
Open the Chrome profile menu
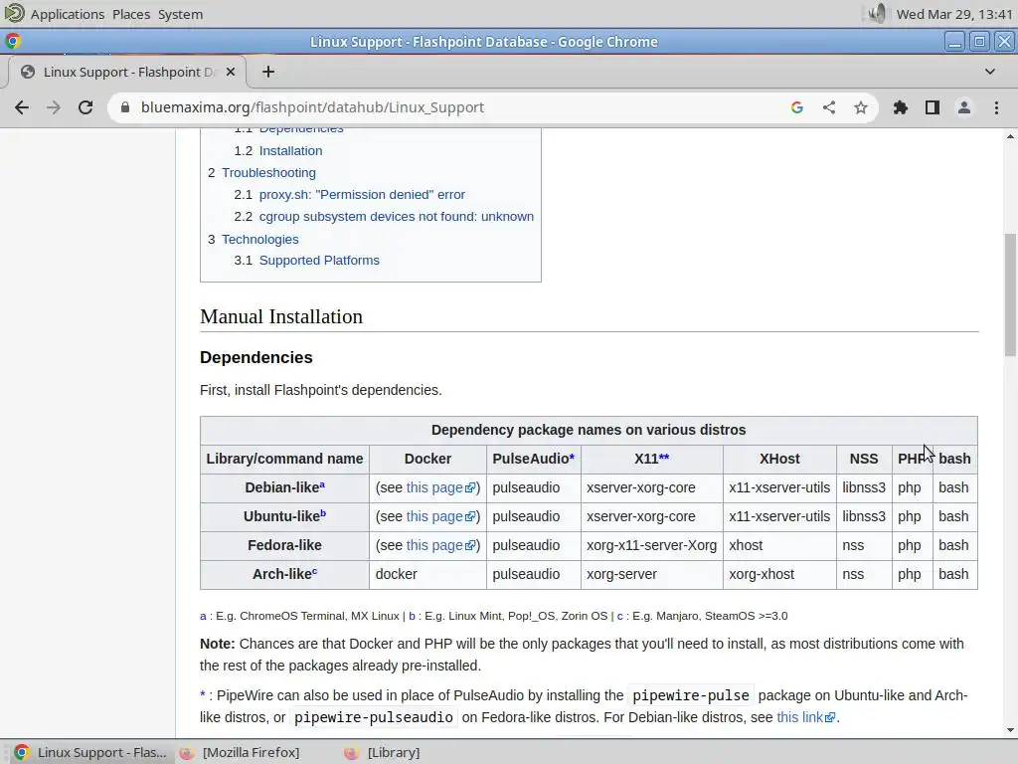pyautogui.click(x=964, y=107)
